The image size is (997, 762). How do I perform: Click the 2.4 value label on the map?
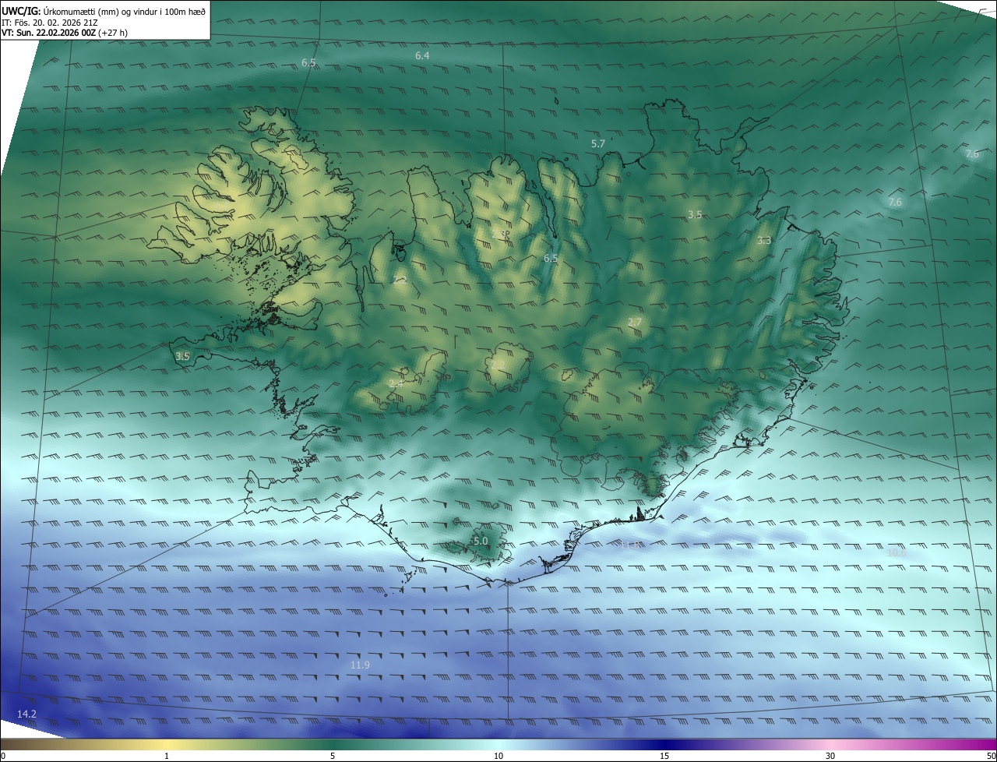(396, 383)
